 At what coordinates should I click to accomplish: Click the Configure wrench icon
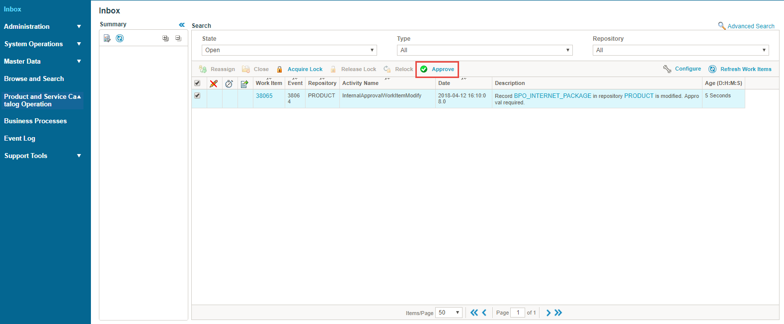tap(667, 69)
